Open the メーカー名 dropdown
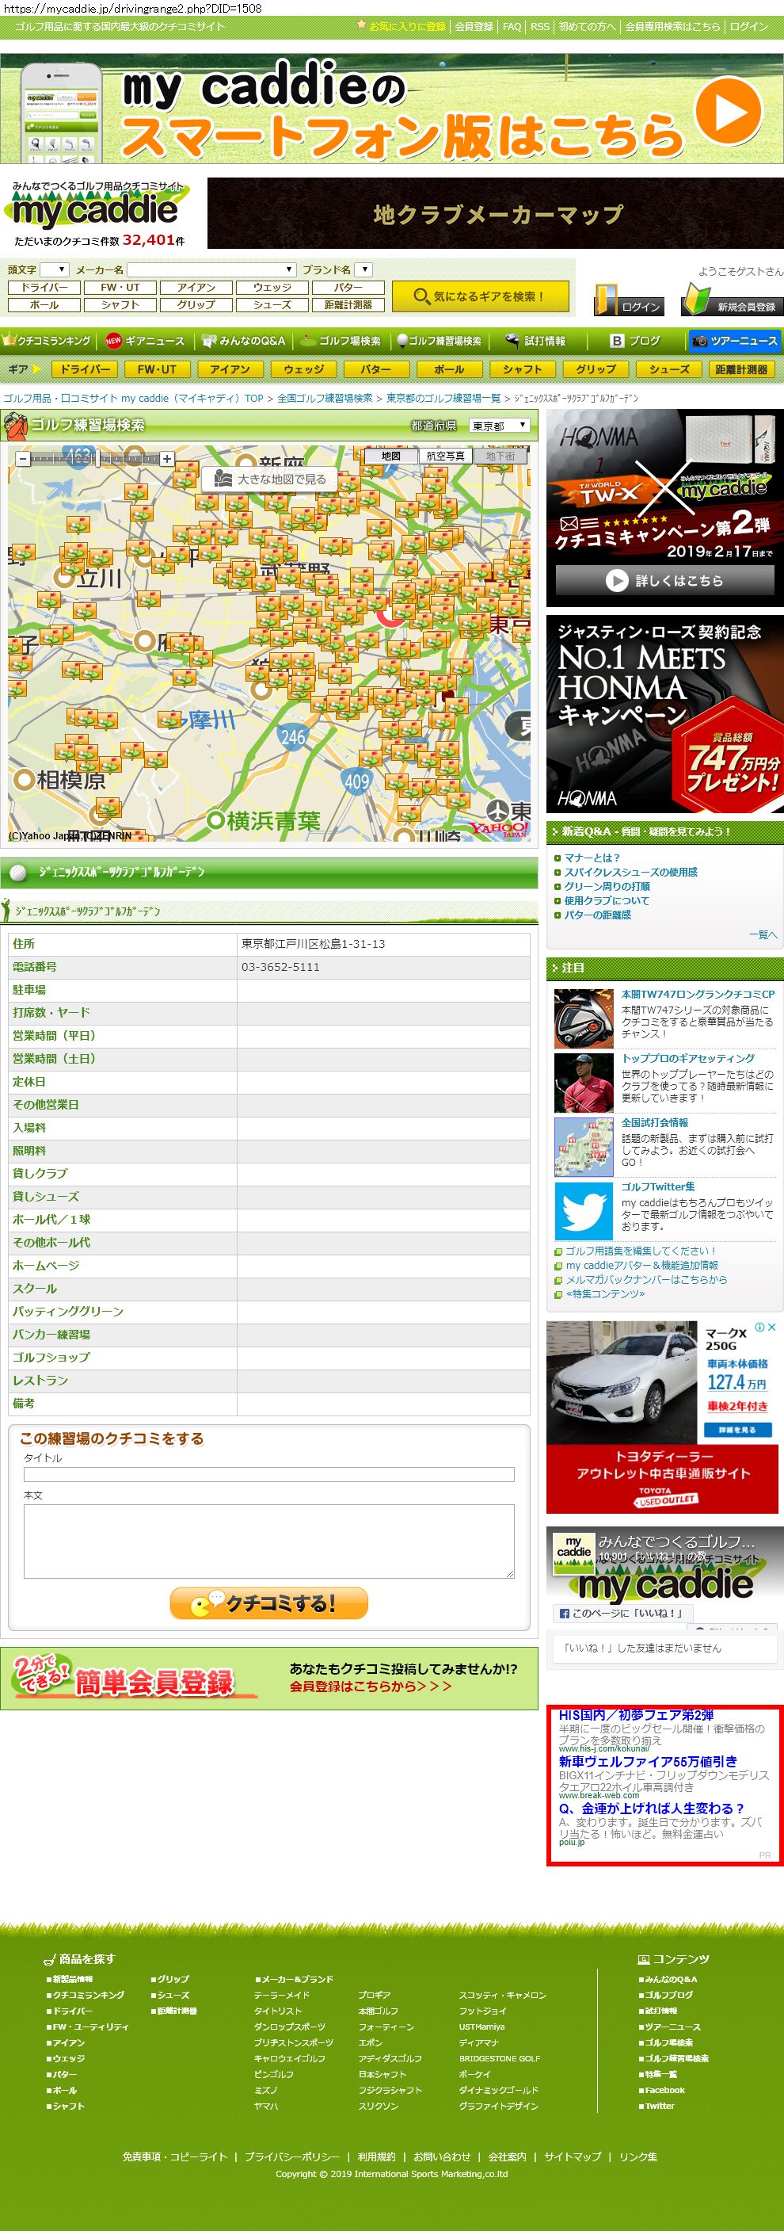Screen dimensions: 784x2231 click(x=211, y=269)
